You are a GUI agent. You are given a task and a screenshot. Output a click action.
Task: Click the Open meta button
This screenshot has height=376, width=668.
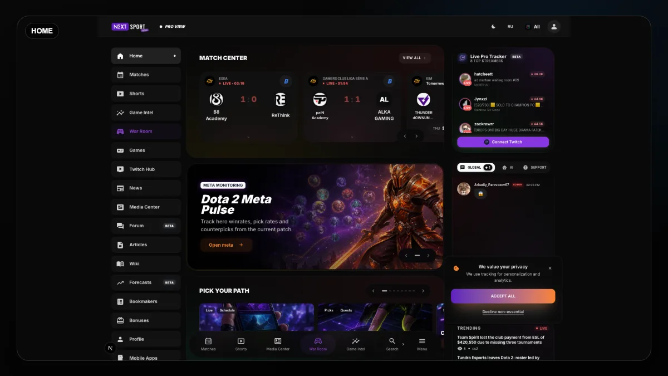point(226,245)
